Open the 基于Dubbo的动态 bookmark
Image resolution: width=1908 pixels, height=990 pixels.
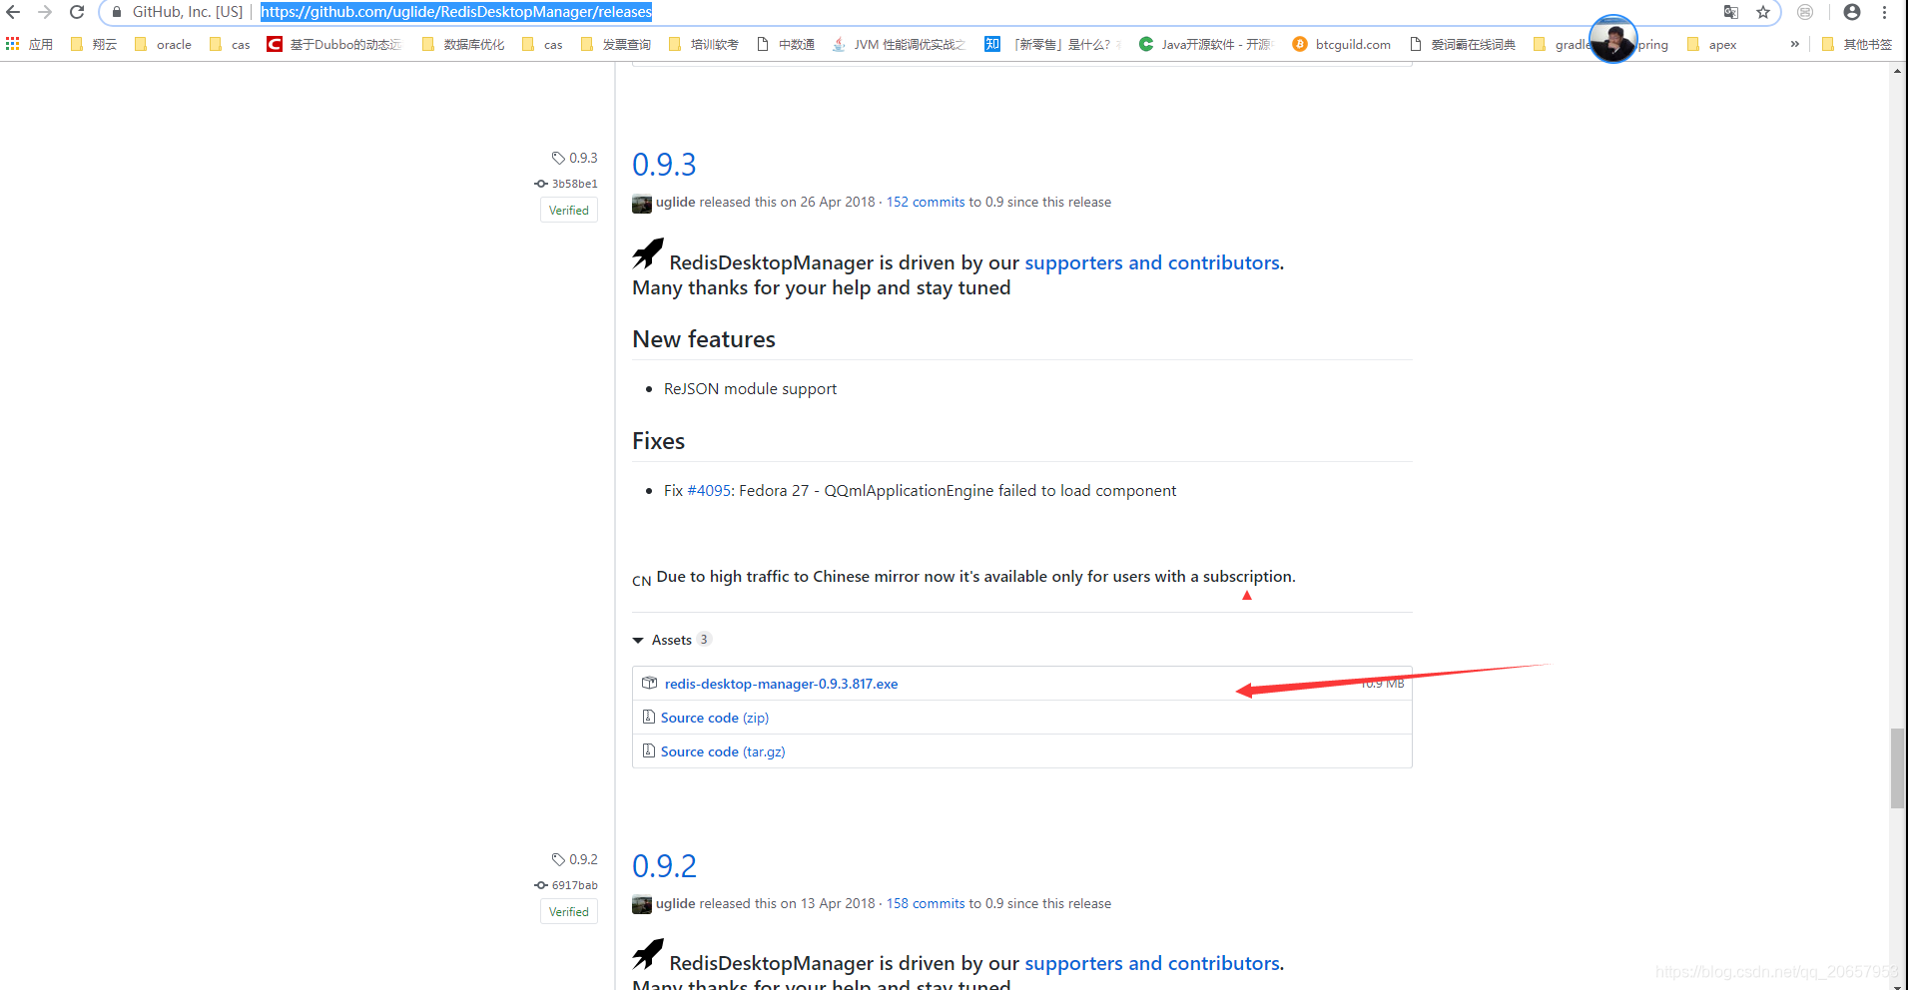334,44
